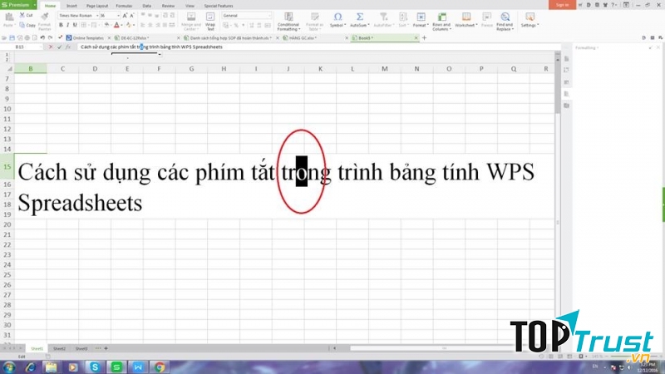Click Format as Table
Image resolution: width=665 pixels, height=374 pixels.
(314, 22)
